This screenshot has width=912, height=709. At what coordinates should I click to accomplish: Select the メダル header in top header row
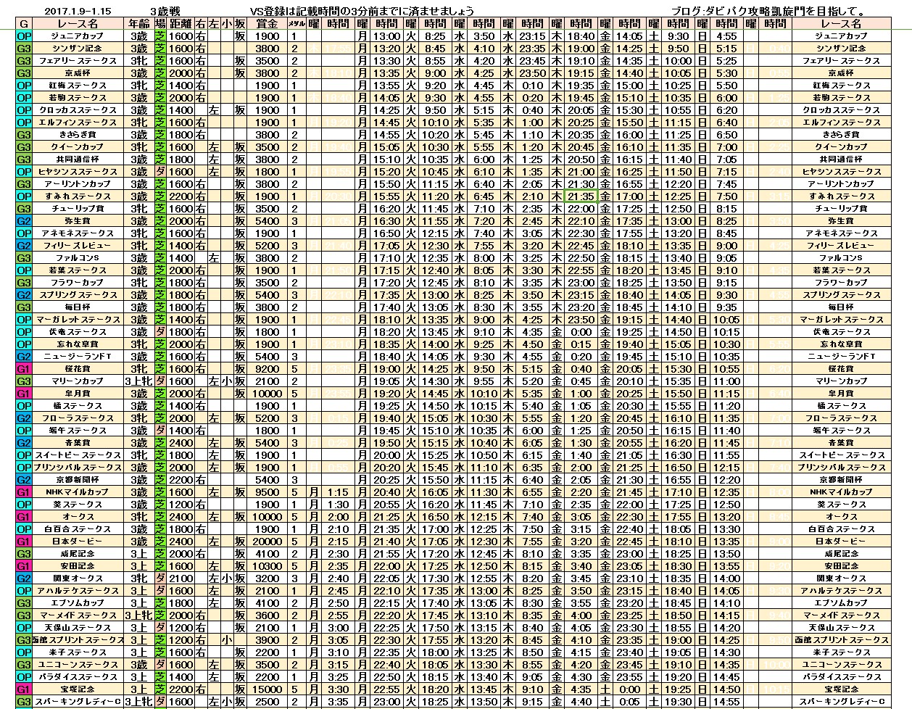click(x=296, y=23)
